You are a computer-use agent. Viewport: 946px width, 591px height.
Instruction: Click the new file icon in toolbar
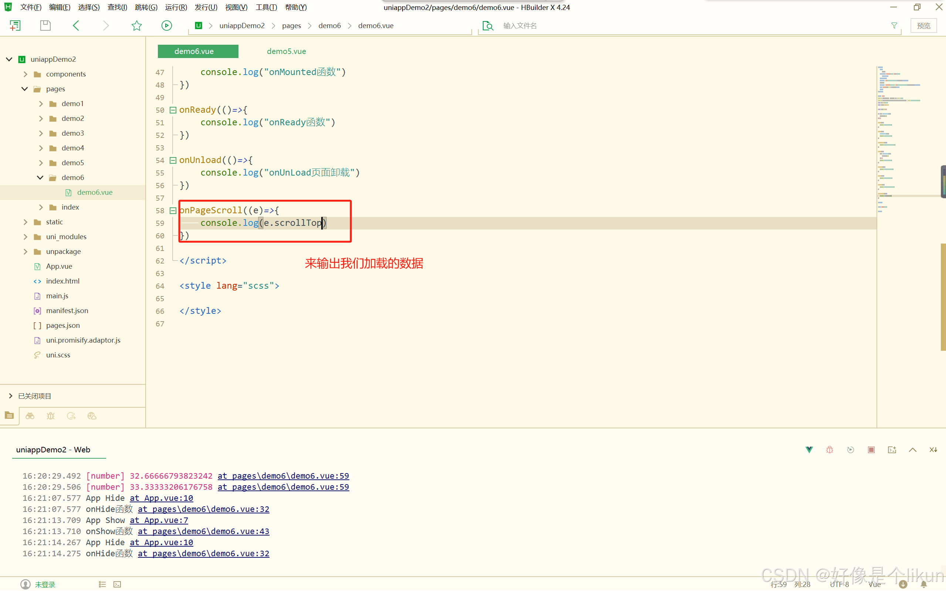pos(15,26)
